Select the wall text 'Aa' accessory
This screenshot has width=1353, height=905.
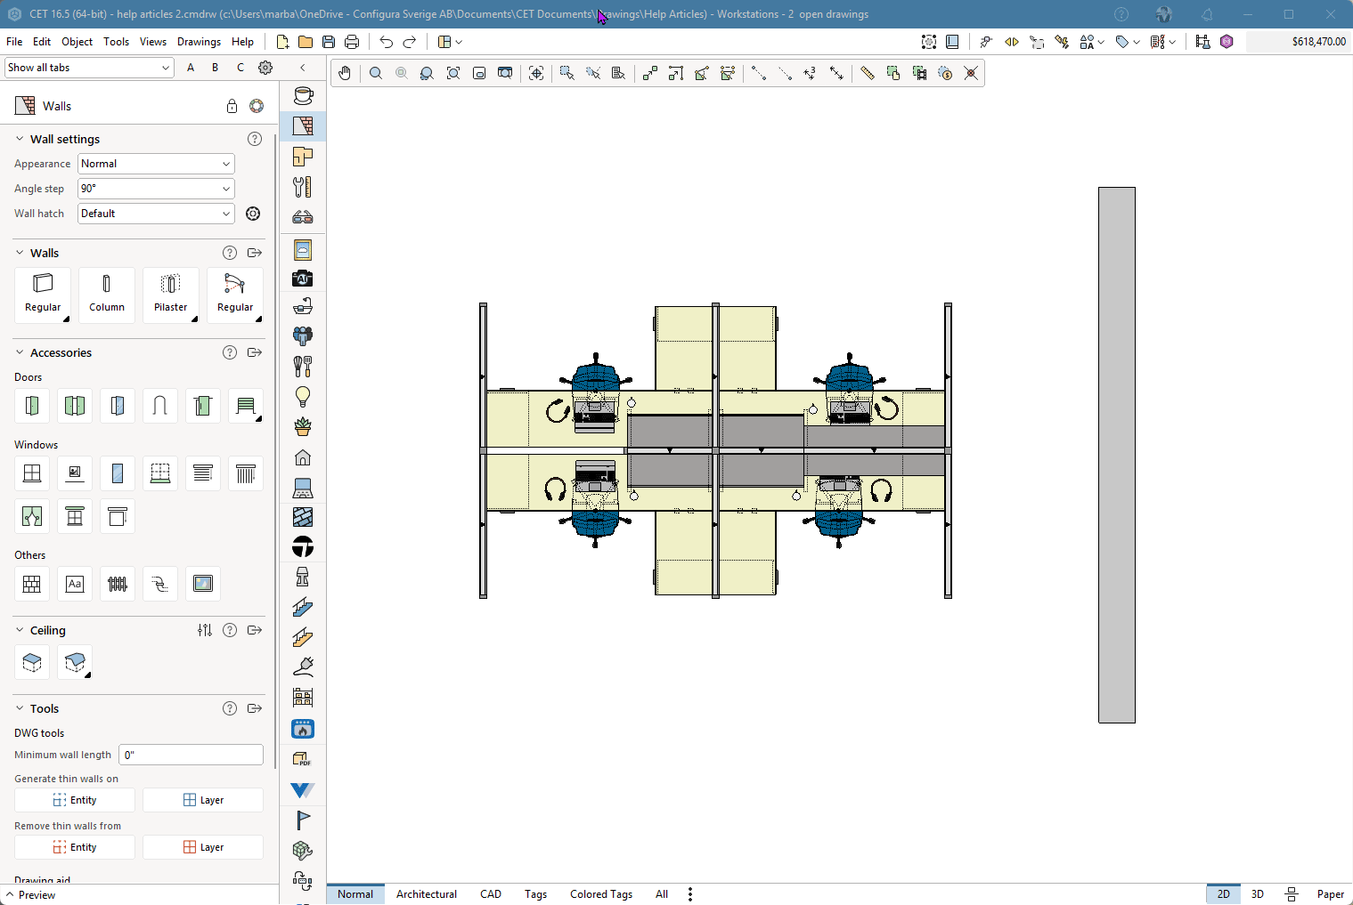[x=75, y=584]
